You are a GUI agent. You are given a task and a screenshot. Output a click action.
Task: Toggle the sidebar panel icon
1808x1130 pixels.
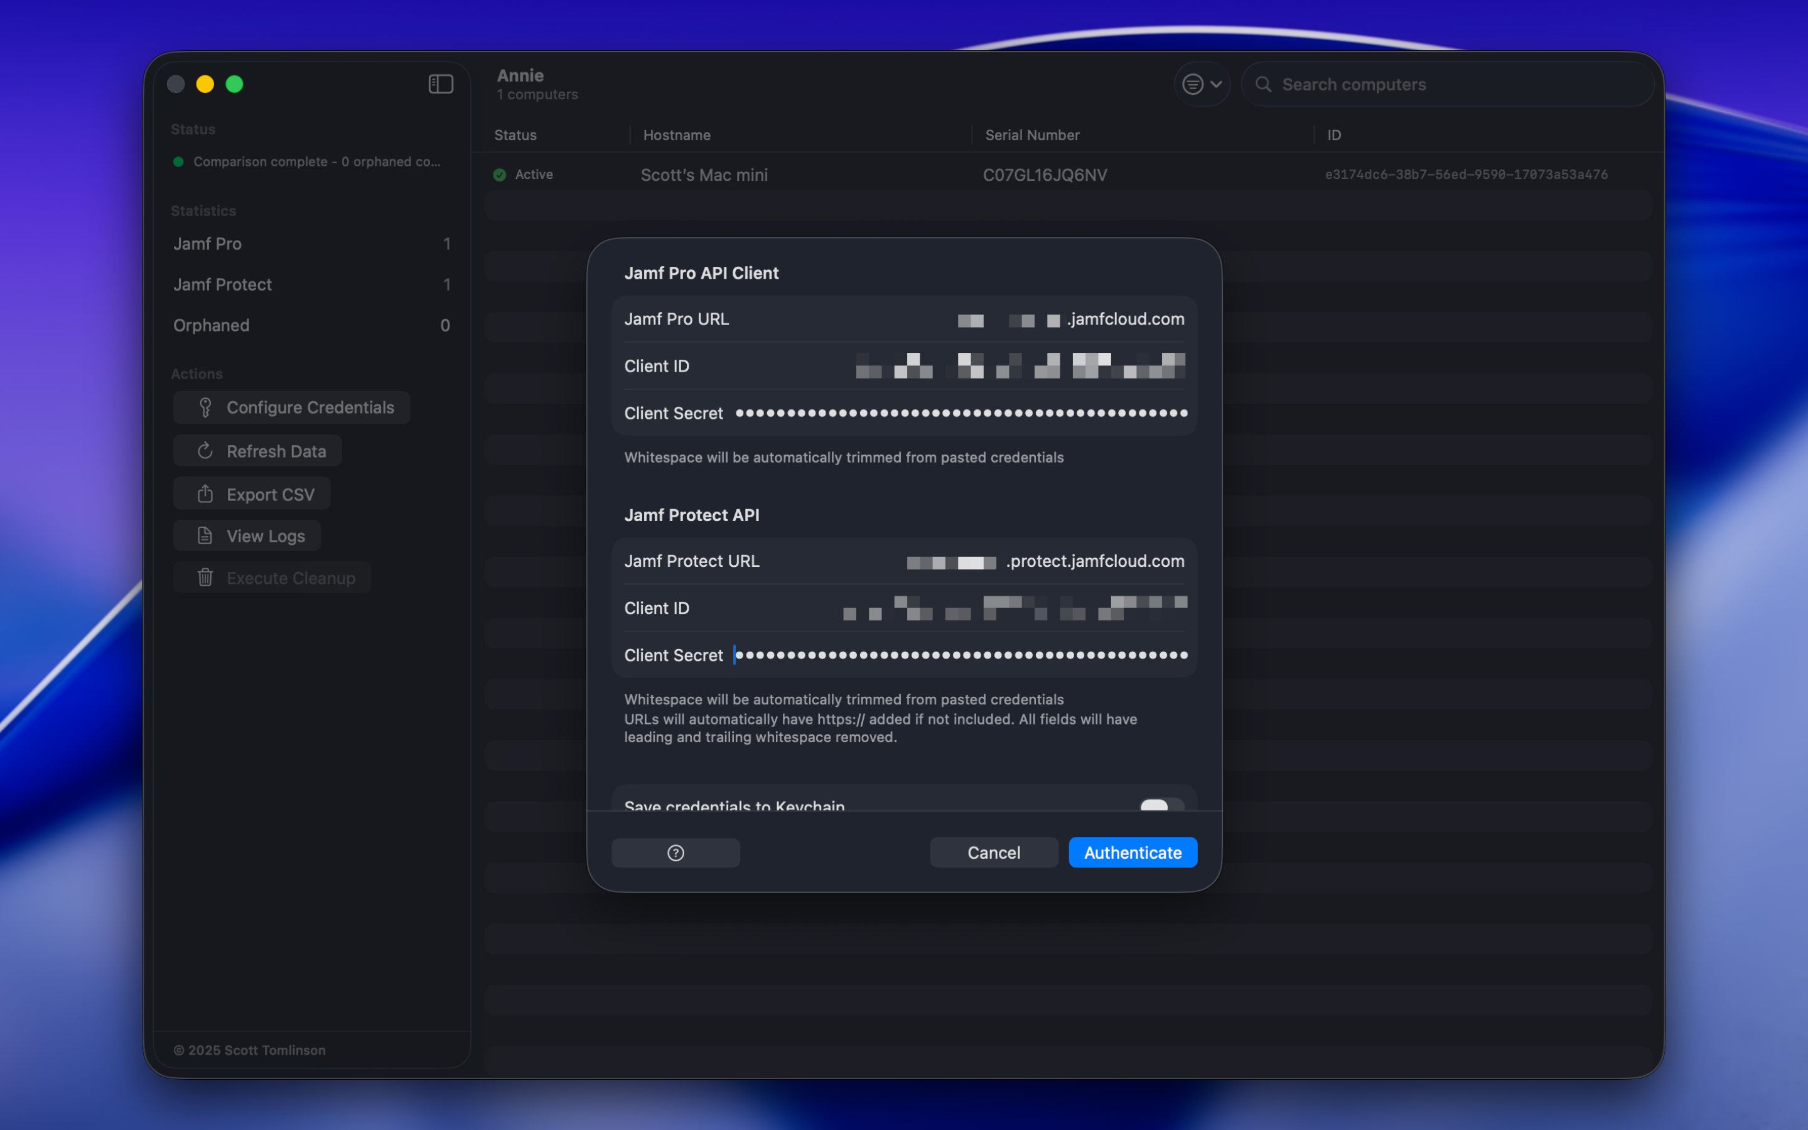[x=441, y=83]
